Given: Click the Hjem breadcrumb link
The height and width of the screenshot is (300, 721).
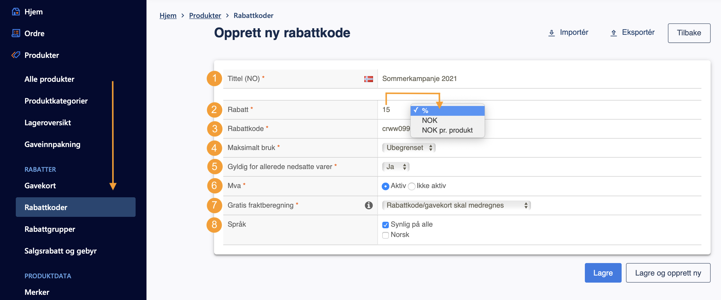Looking at the screenshot, I should [x=168, y=15].
